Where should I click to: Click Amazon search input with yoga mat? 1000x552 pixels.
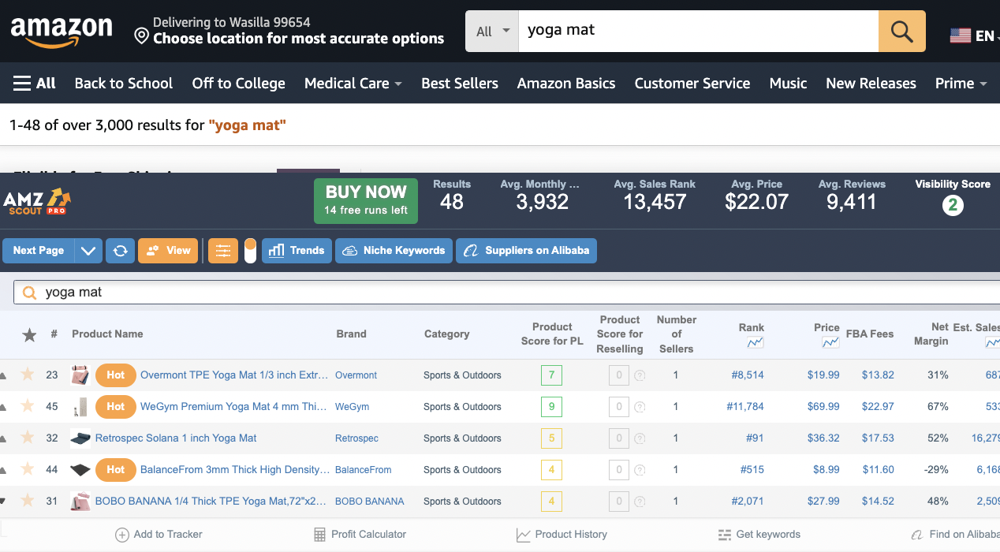click(698, 32)
